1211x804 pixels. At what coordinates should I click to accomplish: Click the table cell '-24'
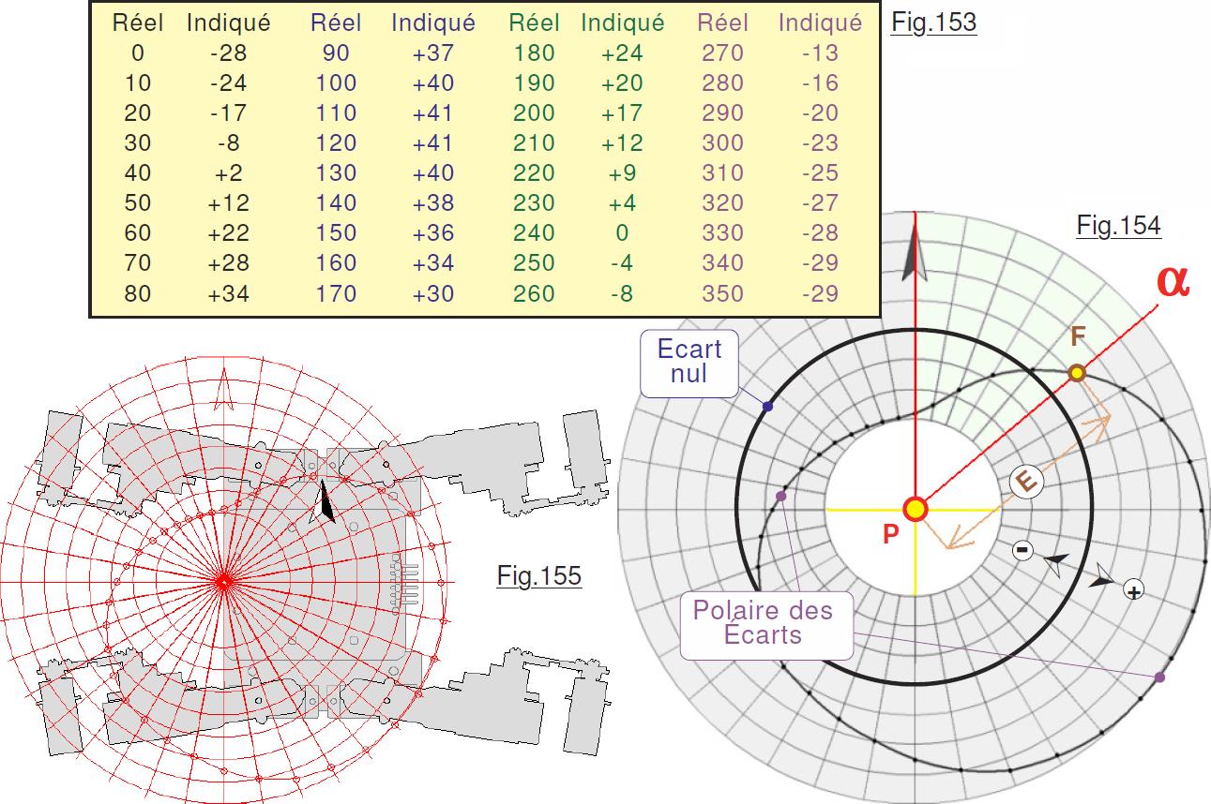[x=228, y=83]
